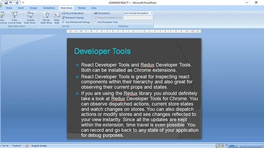Click the English (India) language indicator
The image size is (264, 148).
click(39, 146)
